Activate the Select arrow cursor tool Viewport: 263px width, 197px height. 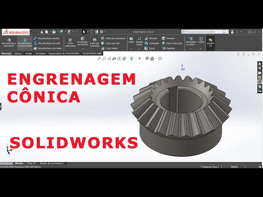tap(84, 32)
